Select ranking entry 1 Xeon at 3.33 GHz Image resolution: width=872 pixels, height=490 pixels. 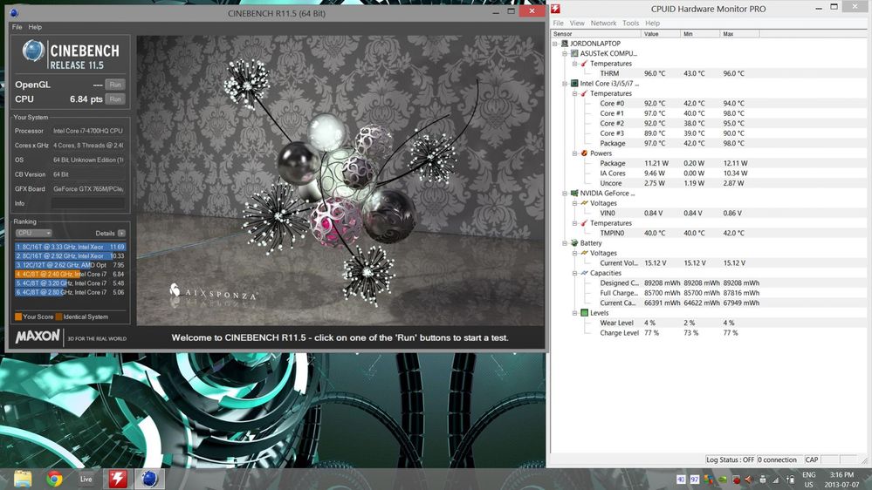70,247
